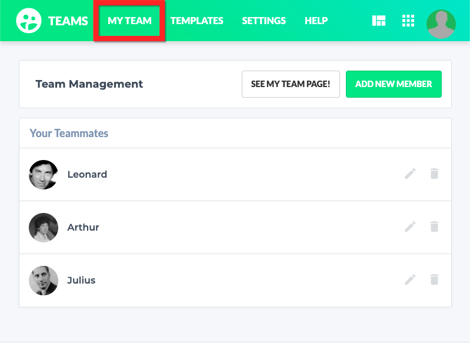This screenshot has height=343, width=470.
Task: Click the ADD NEW MEMBER button
Action: [x=394, y=84]
